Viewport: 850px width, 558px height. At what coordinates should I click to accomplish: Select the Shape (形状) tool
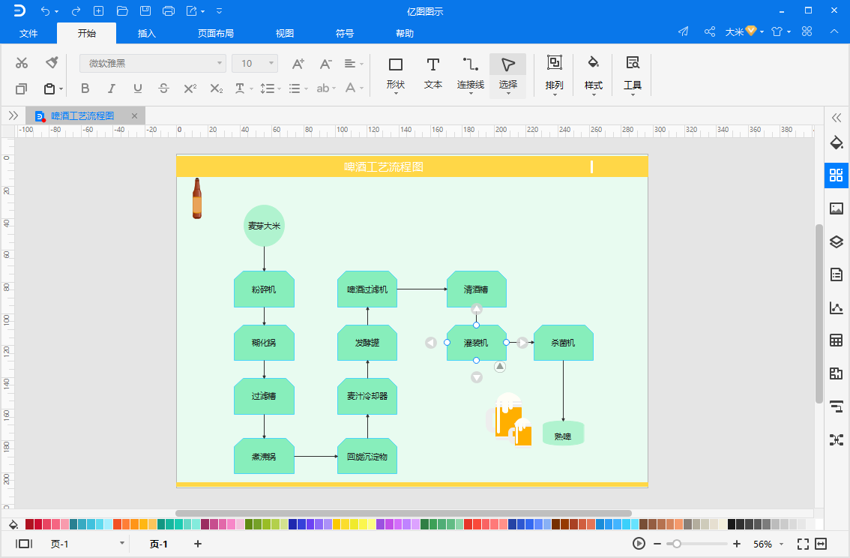click(x=396, y=73)
